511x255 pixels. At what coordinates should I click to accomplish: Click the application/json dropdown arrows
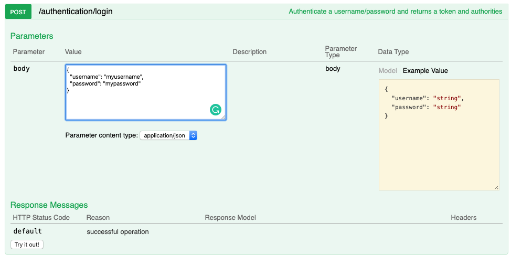[x=193, y=135]
